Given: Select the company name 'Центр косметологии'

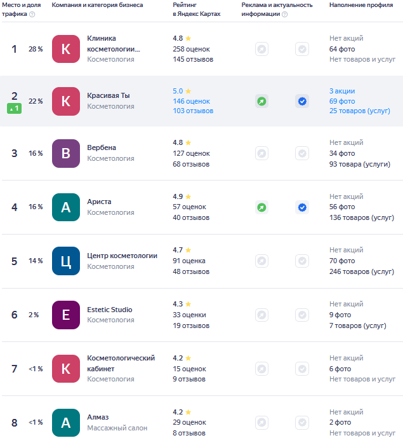Looking at the screenshot, I should click(x=122, y=256).
